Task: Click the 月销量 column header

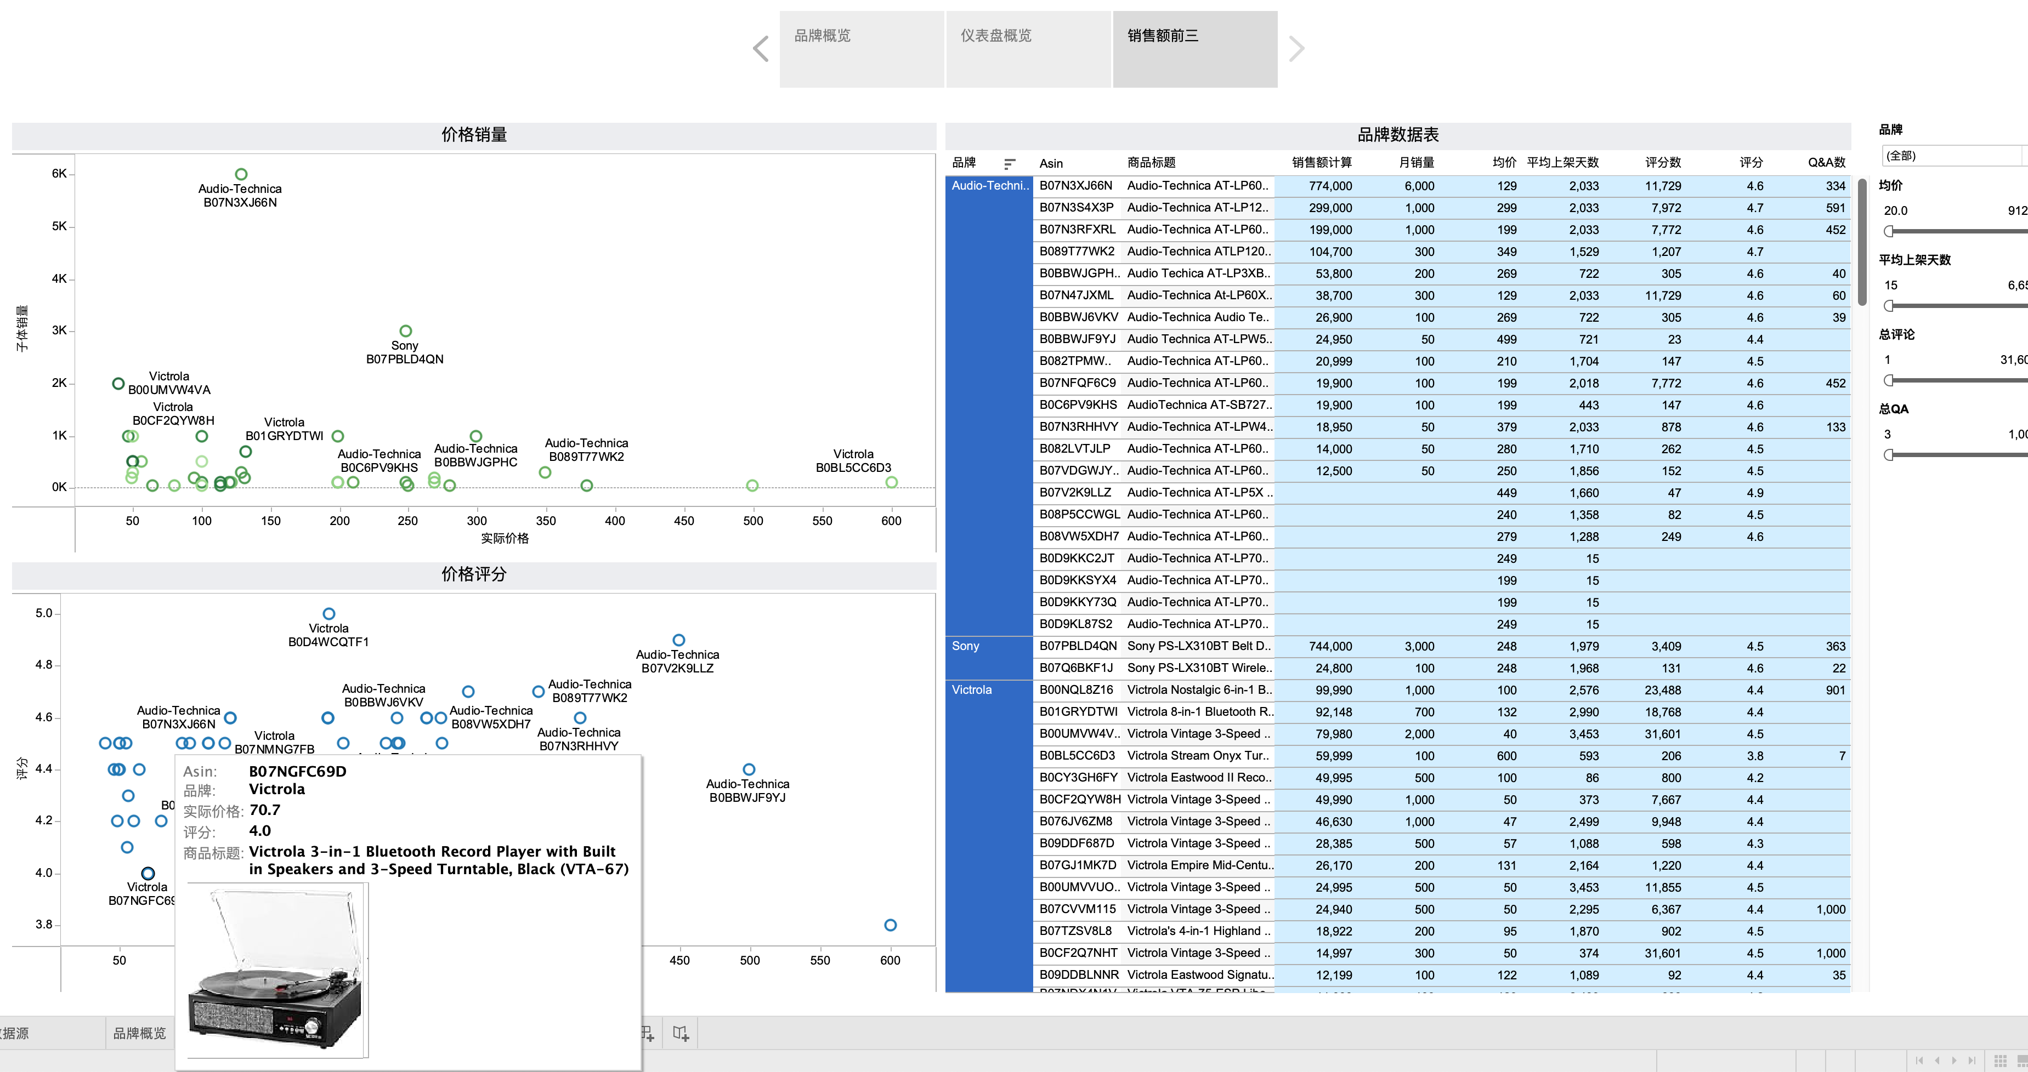Action: (x=1417, y=163)
